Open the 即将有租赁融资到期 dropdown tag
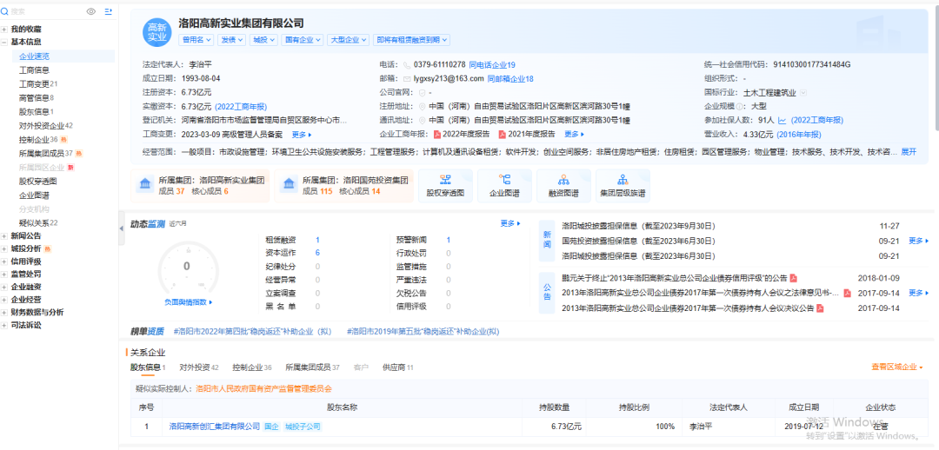This screenshot has height=450, width=939. coord(410,40)
